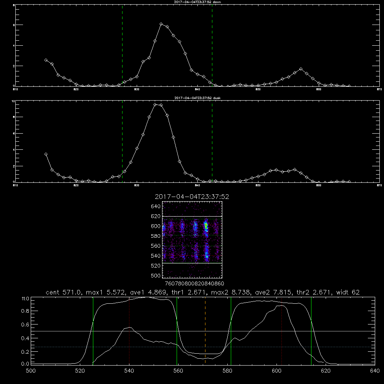Click the horizontal white 0.5 line in bottom plot
The width and height of the screenshot is (384, 384).
pyautogui.click(x=203, y=331)
